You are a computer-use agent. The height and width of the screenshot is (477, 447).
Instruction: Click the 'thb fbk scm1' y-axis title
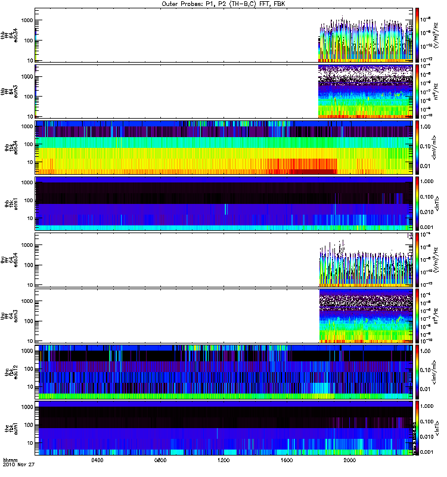11,203
